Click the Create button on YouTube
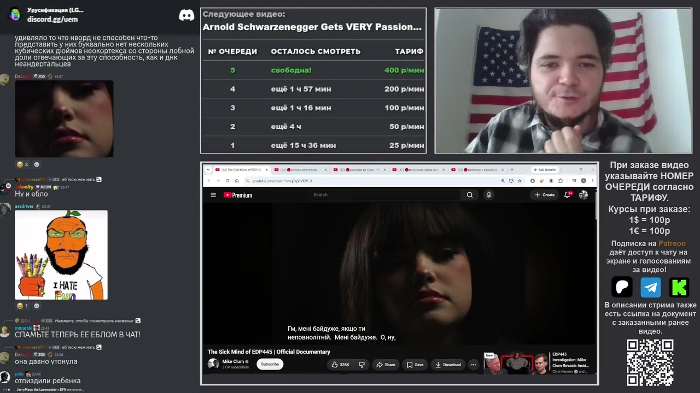Screen dimensions: 700x393 click(x=545, y=195)
